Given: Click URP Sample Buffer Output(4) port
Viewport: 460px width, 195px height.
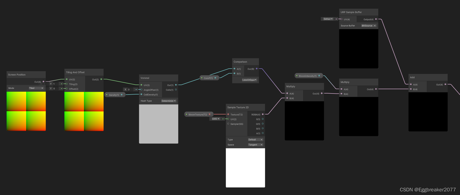Looking at the screenshot, I should [376, 19].
